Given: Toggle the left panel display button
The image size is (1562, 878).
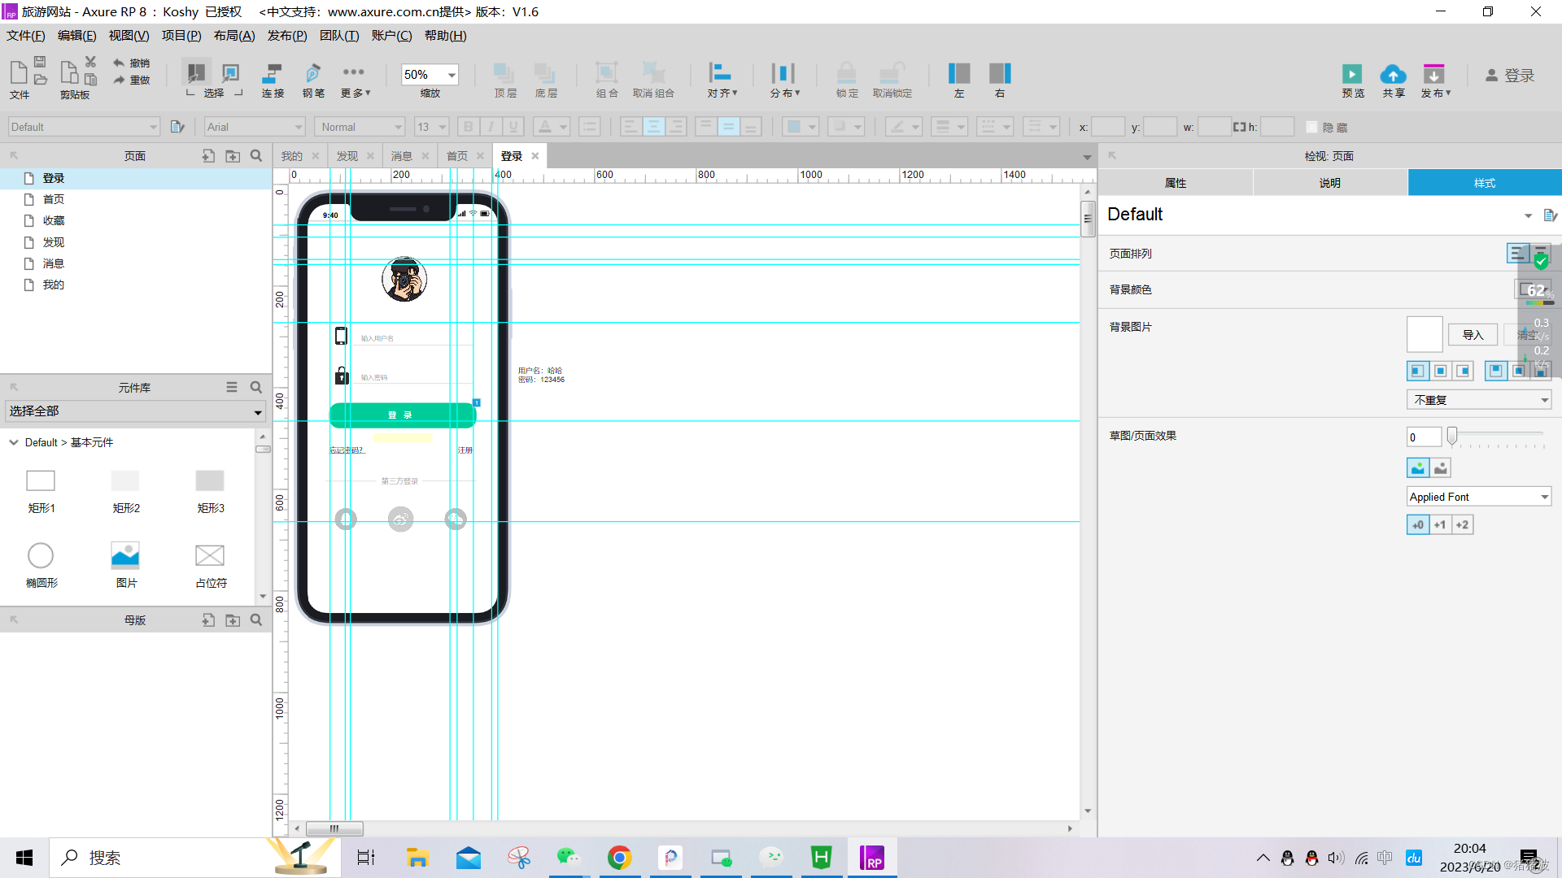Looking at the screenshot, I should [x=958, y=73].
